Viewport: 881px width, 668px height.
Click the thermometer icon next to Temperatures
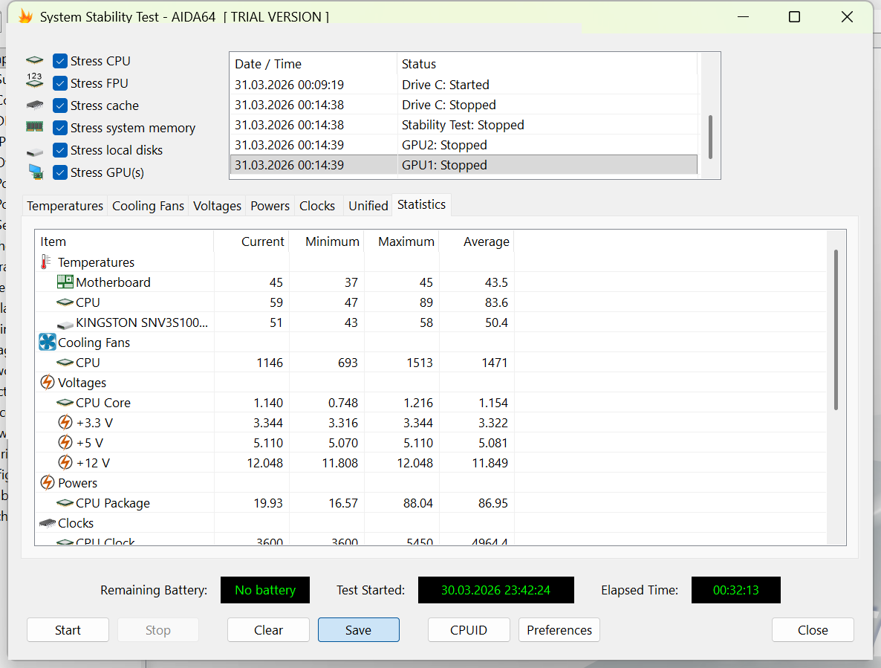(x=45, y=262)
